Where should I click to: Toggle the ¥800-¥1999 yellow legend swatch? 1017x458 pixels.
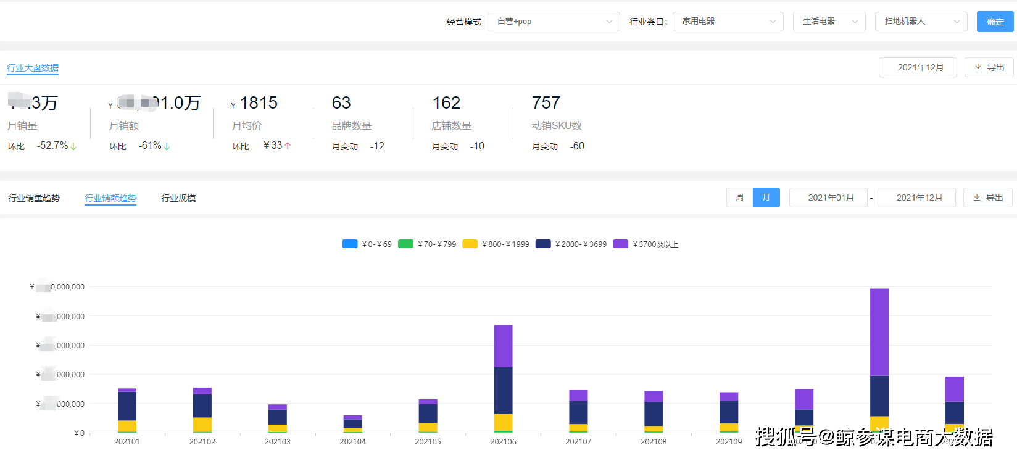point(470,244)
